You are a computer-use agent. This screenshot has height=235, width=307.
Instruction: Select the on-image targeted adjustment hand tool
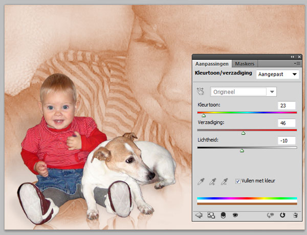point(200,91)
